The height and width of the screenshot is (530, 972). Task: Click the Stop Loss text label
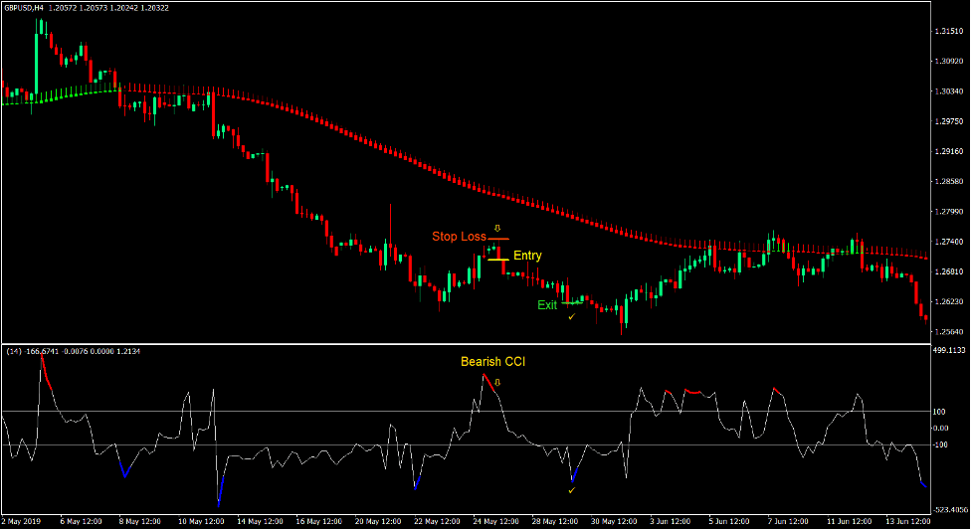458,237
